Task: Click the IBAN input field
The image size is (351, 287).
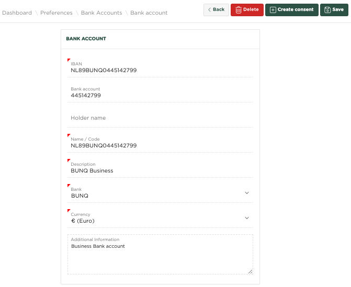Action: click(x=160, y=68)
